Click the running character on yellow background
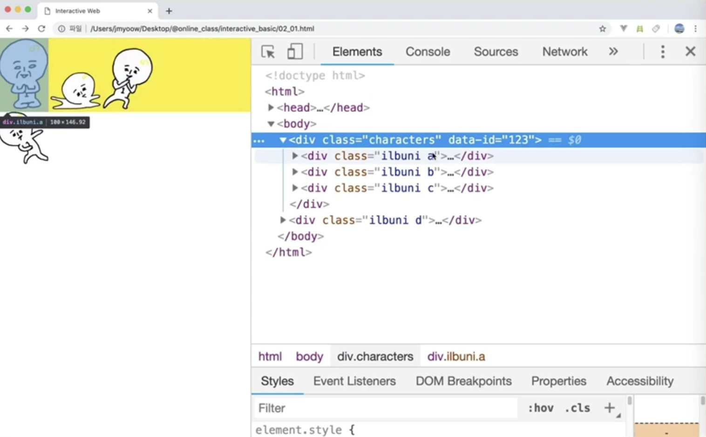This screenshot has height=437, width=706. 128,78
